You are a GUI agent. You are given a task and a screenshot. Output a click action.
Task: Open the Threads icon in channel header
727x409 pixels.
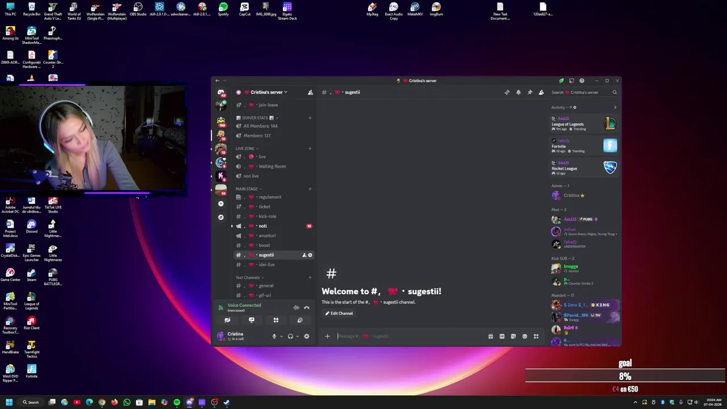pyautogui.click(x=507, y=92)
